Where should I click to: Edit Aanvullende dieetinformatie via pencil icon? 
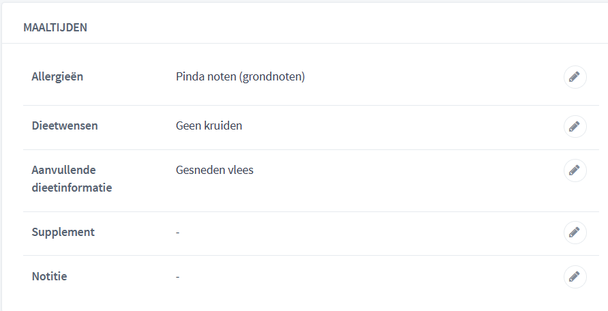click(575, 171)
